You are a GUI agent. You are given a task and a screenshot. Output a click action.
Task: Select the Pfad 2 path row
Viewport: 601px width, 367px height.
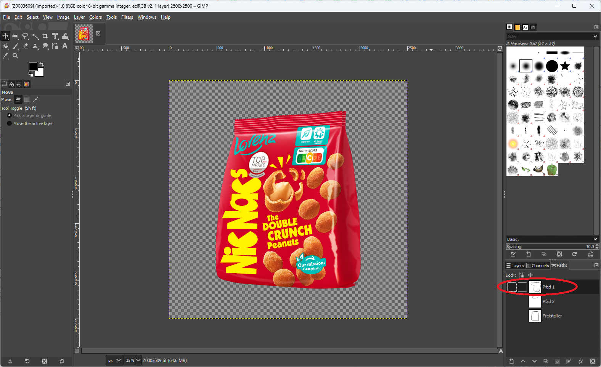(553, 301)
